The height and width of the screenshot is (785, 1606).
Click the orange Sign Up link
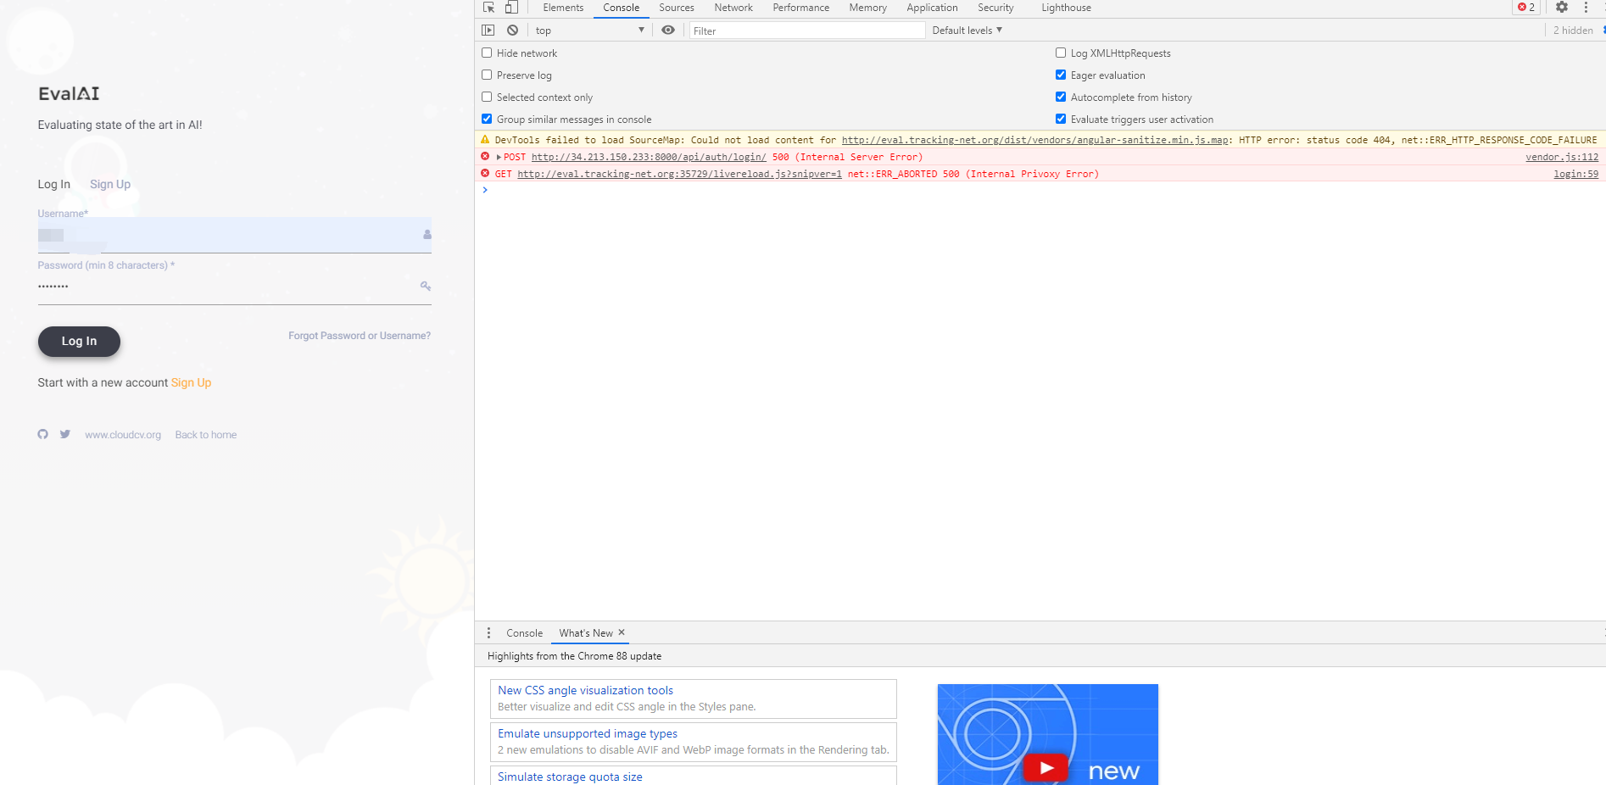[x=191, y=382]
